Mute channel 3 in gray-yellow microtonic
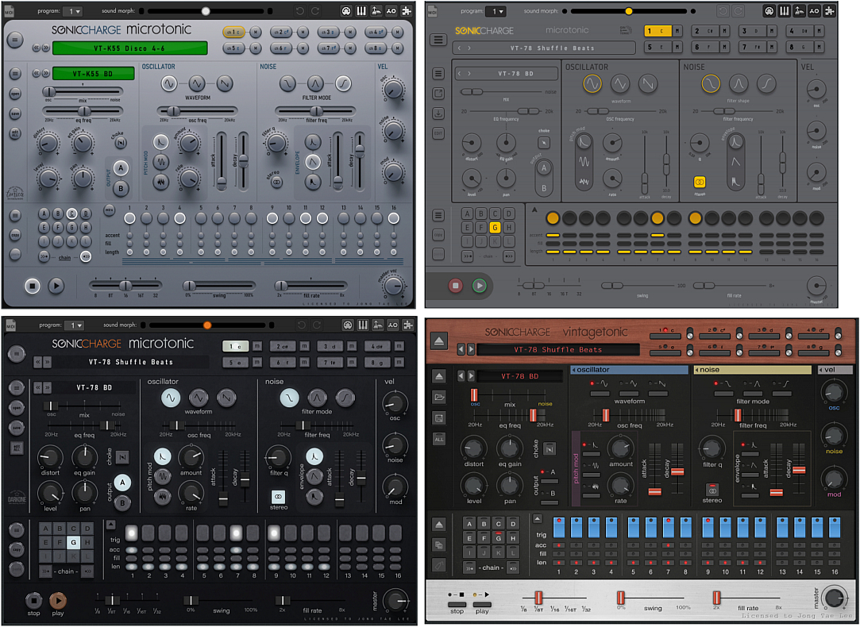The height and width of the screenshot is (627, 860). click(x=772, y=31)
